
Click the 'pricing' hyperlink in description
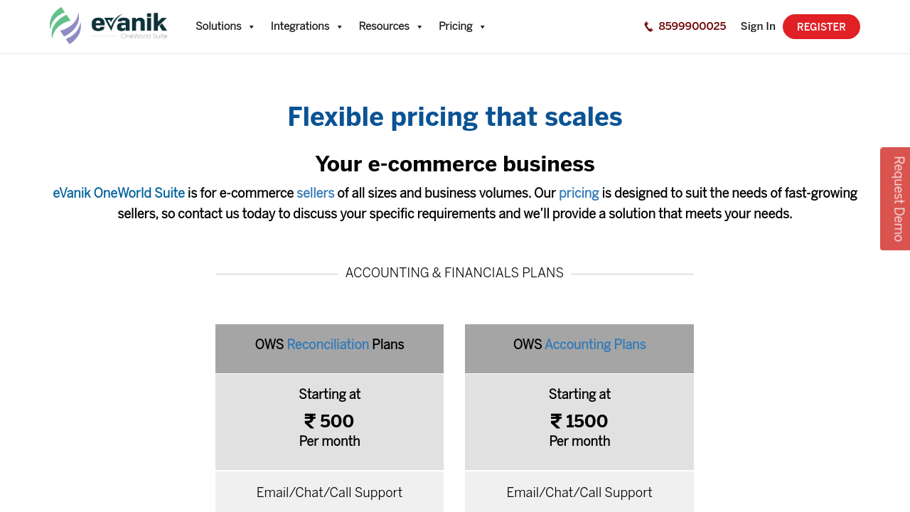[x=579, y=193]
